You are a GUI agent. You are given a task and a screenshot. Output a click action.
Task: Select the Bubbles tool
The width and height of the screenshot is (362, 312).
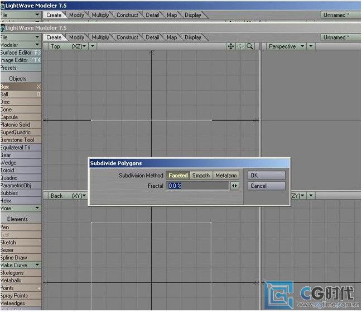coord(21,193)
